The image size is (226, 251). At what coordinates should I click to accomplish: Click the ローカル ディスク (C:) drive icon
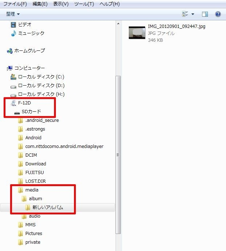point(13,77)
